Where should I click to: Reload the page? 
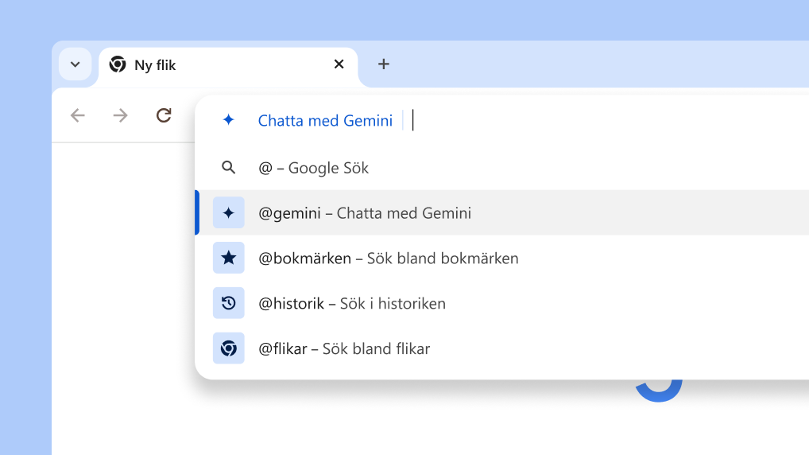coord(164,115)
